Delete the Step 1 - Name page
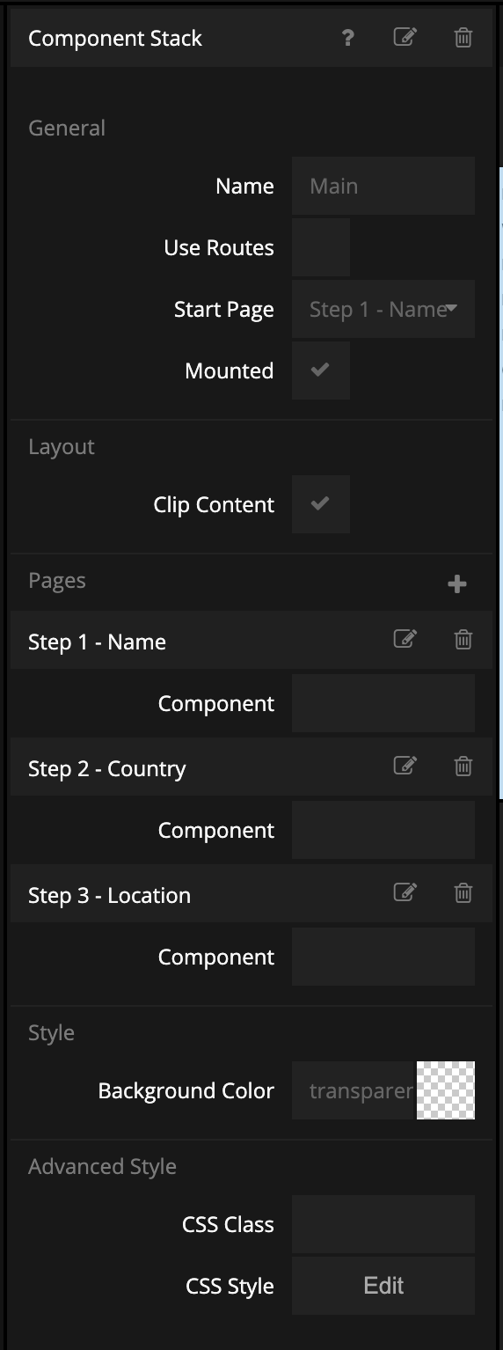Image resolution: width=503 pixels, height=1350 pixels. coord(463,640)
